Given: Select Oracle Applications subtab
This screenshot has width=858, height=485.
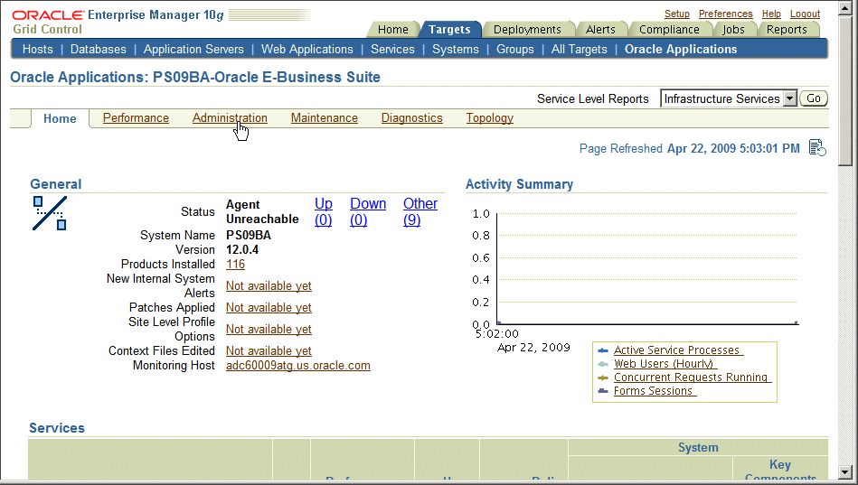Looking at the screenshot, I should click(681, 49).
